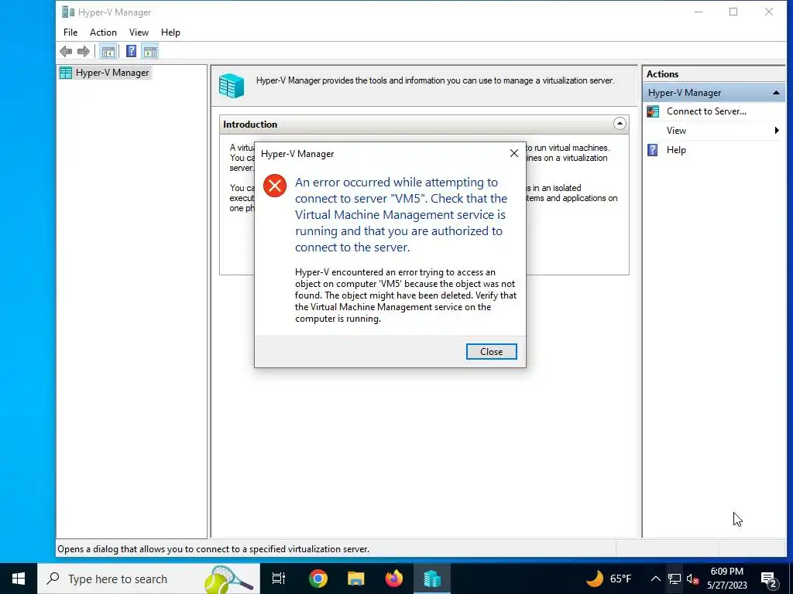Show hidden system tray icons
The image size is (793, 594).
[655, 579]
